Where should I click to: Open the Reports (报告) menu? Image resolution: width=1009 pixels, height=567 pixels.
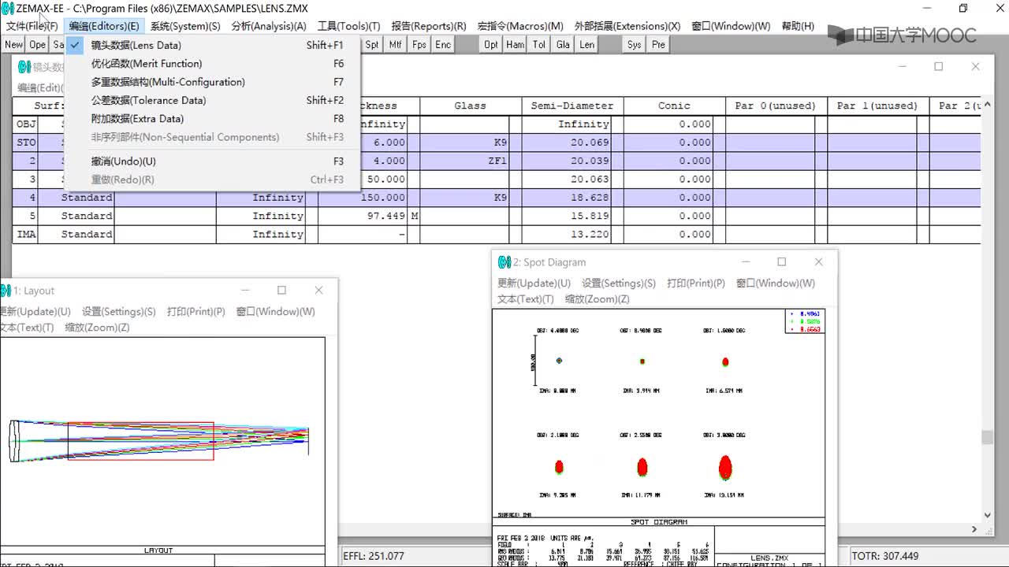tap(429, 26)
